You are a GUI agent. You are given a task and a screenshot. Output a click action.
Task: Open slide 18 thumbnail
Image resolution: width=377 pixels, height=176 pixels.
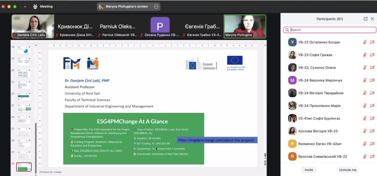click(24, 50)
